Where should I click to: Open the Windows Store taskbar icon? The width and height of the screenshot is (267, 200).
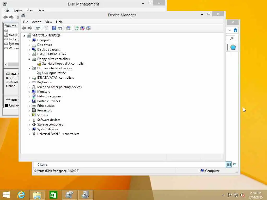click(53, 195)
